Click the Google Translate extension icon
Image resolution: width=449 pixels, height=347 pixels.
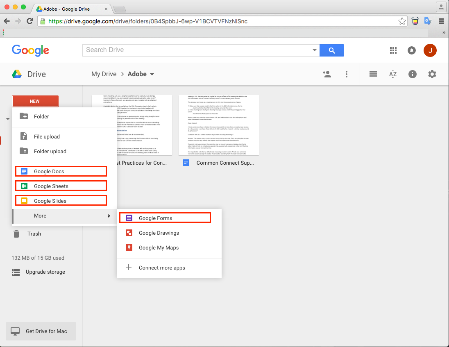(428, 21)
